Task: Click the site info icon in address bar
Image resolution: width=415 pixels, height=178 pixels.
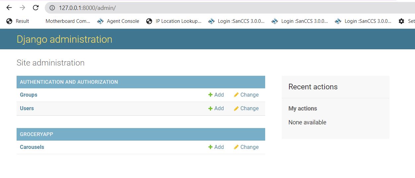Action: (52, 8)
